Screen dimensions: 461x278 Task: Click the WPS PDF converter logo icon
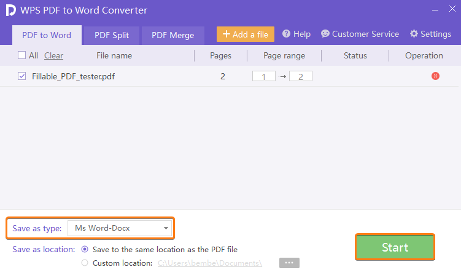11,10
